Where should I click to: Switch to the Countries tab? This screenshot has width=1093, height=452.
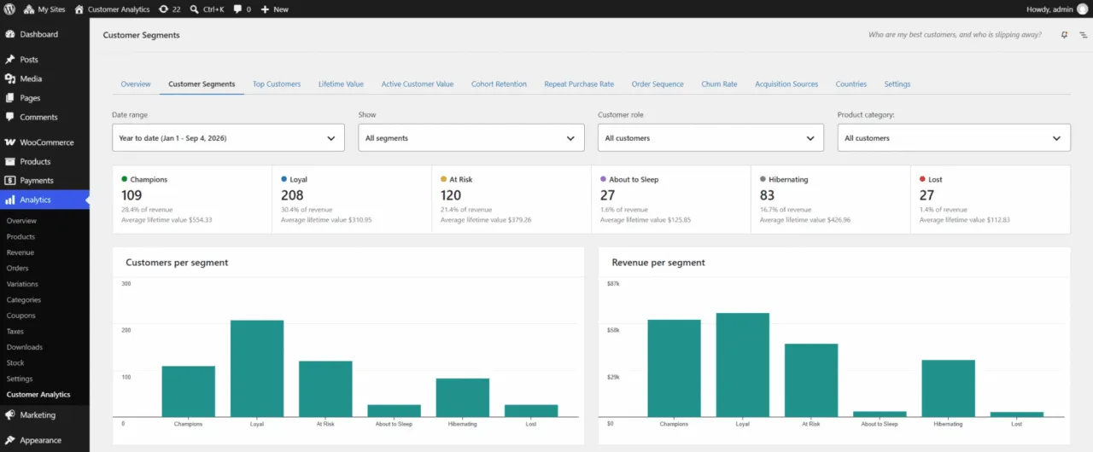851,84
